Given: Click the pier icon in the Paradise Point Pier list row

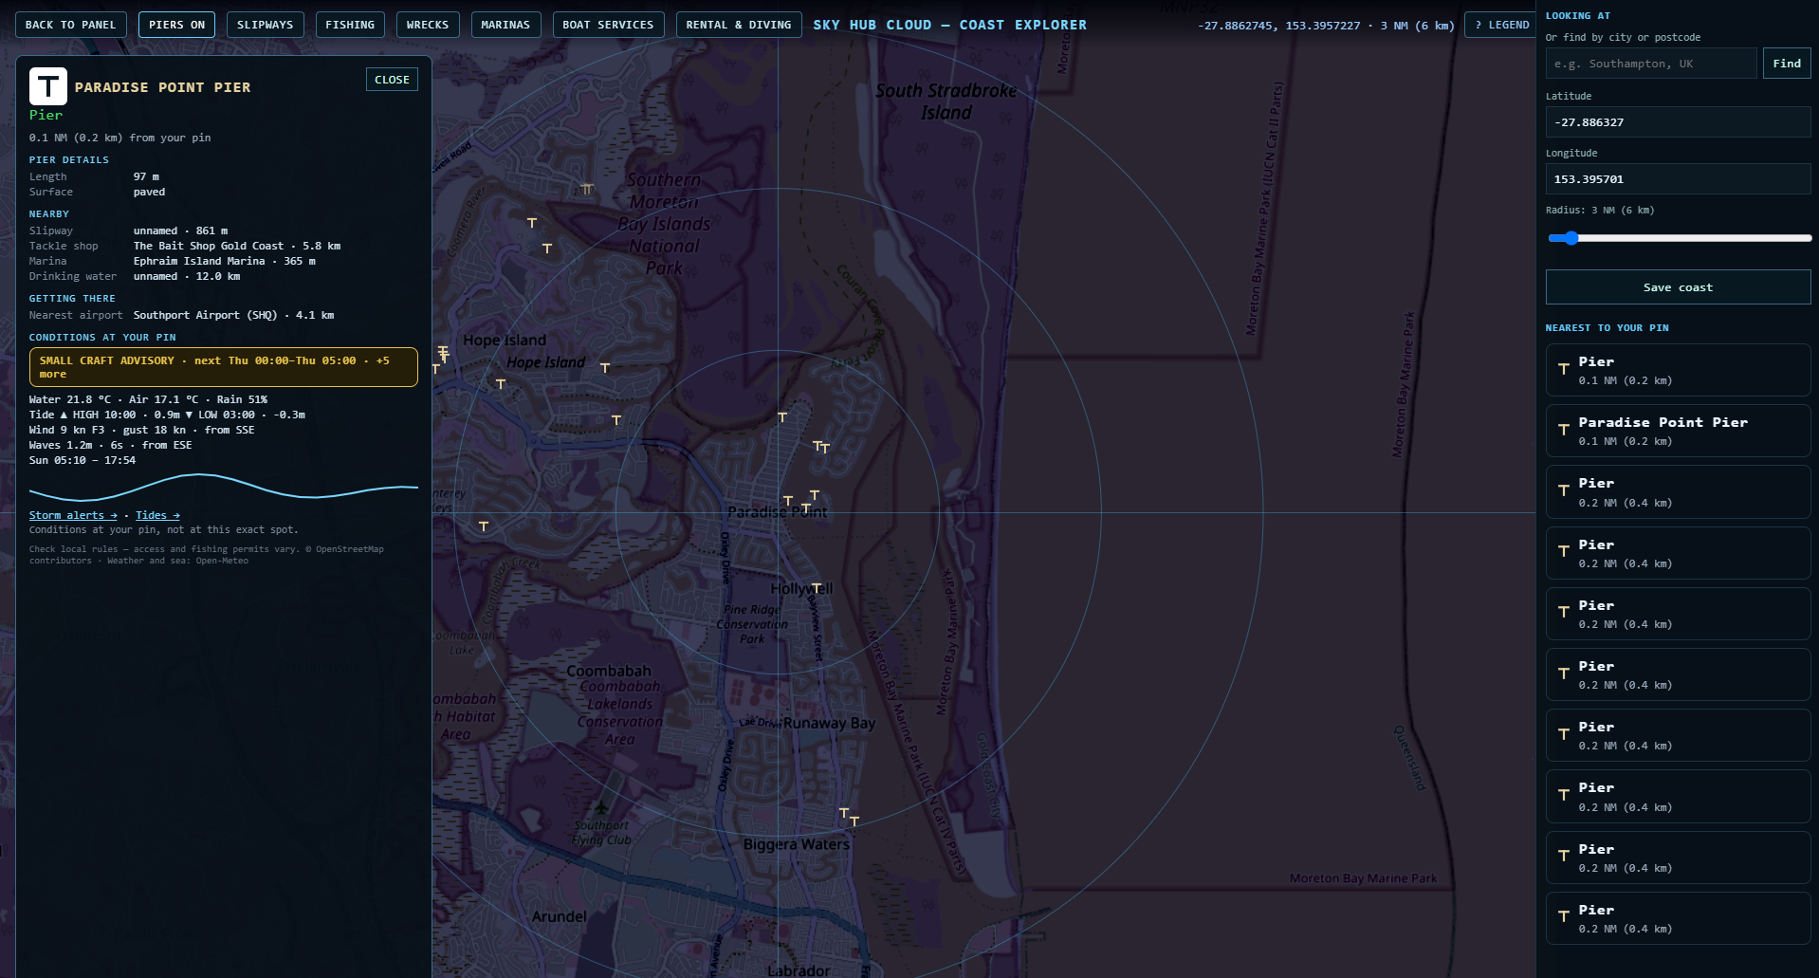Looking at the screenshot, I should tap(1564, 431).
